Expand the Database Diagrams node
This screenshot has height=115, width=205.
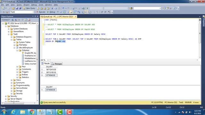pyautogui.click(x=12, y=37)
